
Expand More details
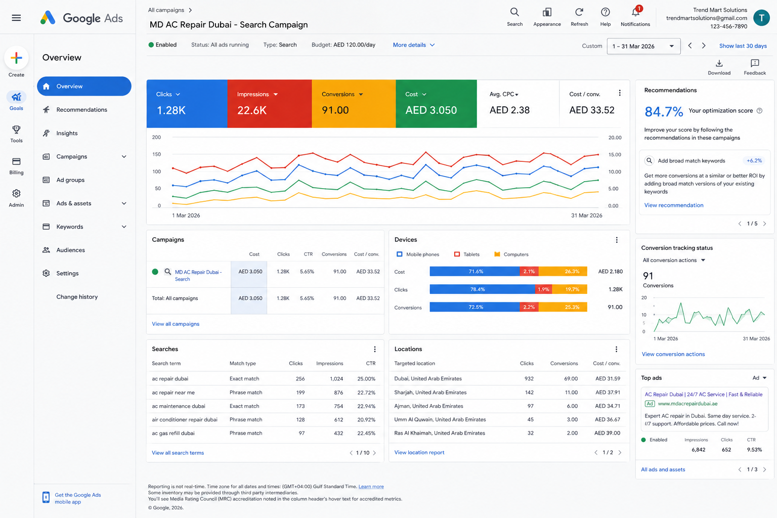[x=414, y=45]
